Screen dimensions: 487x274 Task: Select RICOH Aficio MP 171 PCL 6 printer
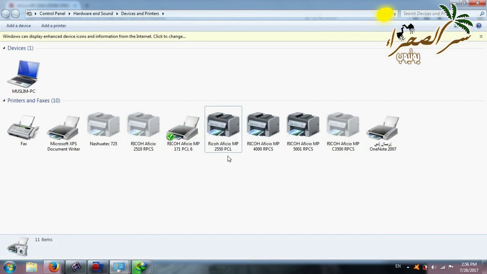click(183, 127)
